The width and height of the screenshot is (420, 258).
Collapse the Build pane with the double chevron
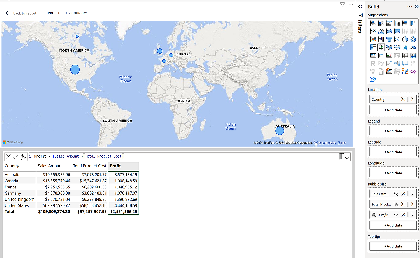(360, 6)
